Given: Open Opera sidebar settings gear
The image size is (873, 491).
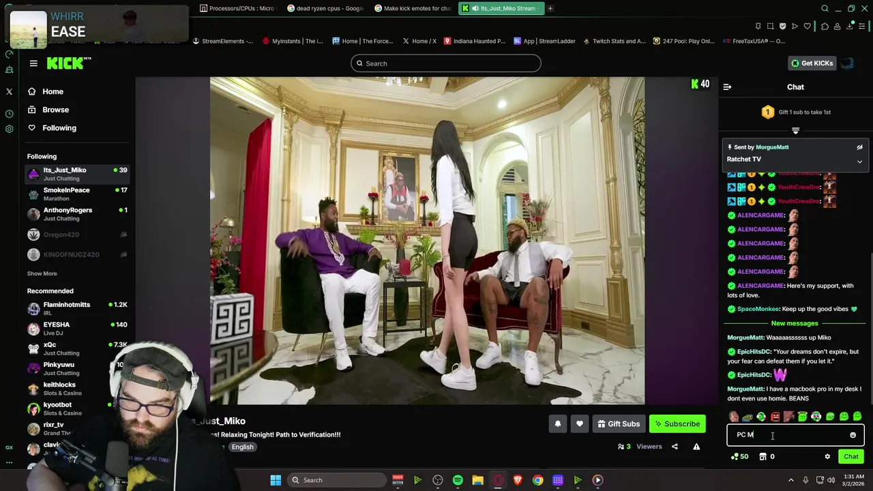Looking at the screenshot, I should [9, 129].
